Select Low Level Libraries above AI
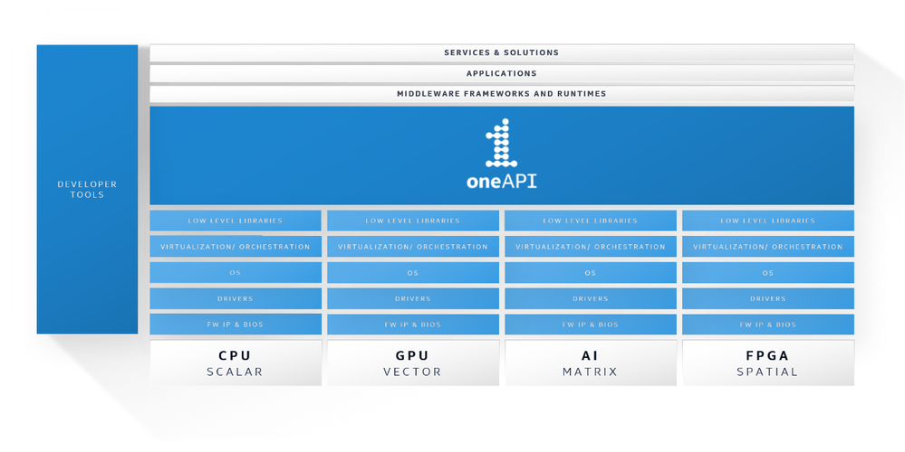Screen dimensions: 905x452 click(591, 221)
